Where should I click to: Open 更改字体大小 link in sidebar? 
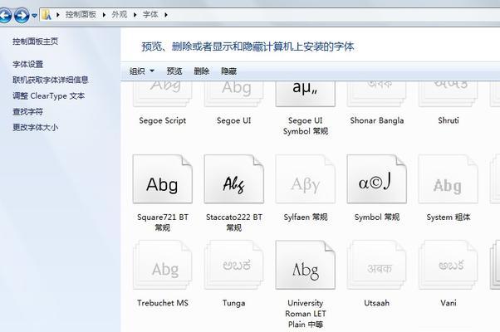pyautogui.click(x=36, y=128)
